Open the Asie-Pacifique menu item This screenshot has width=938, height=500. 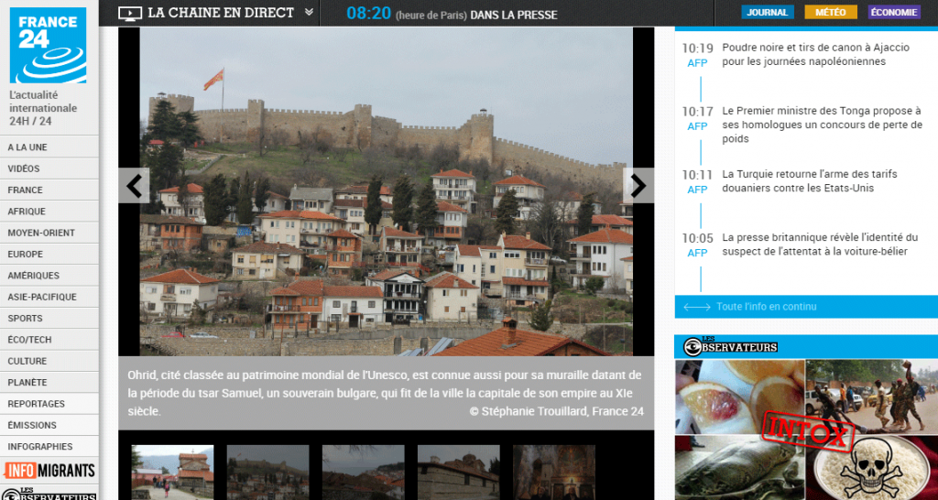[x=49, y=297]
